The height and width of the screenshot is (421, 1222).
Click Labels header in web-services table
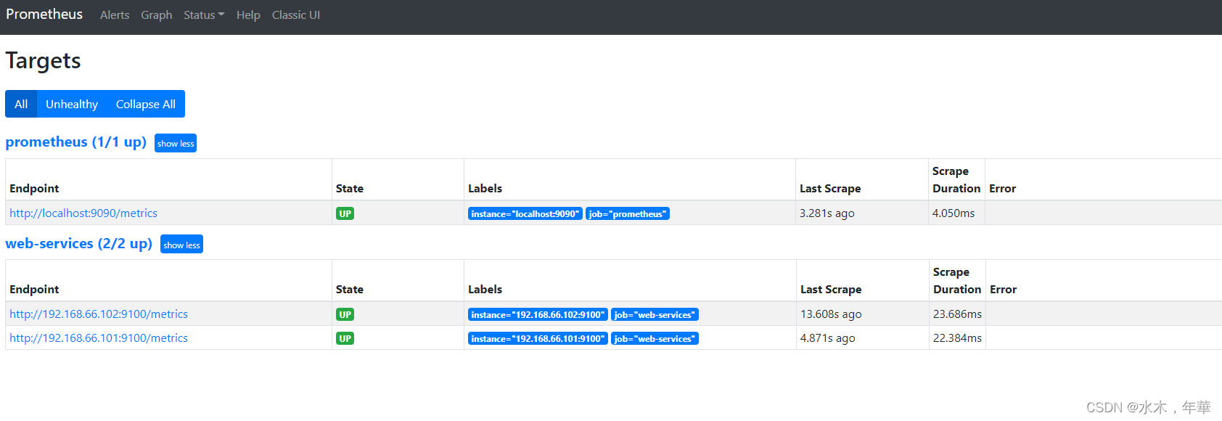(485, 290)
